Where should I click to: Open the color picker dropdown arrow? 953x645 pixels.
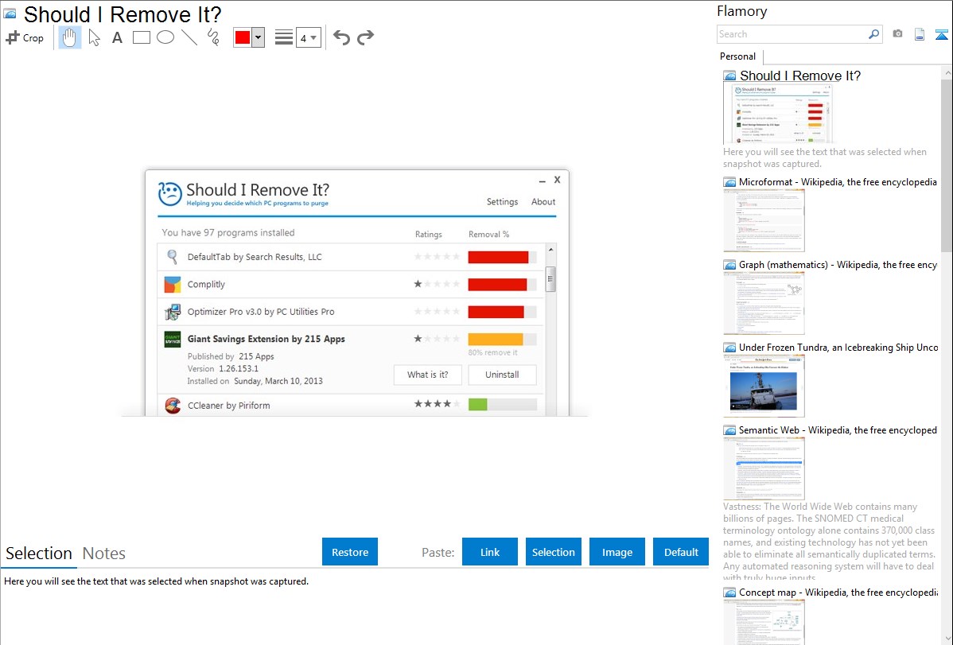[x=258, y=37]
